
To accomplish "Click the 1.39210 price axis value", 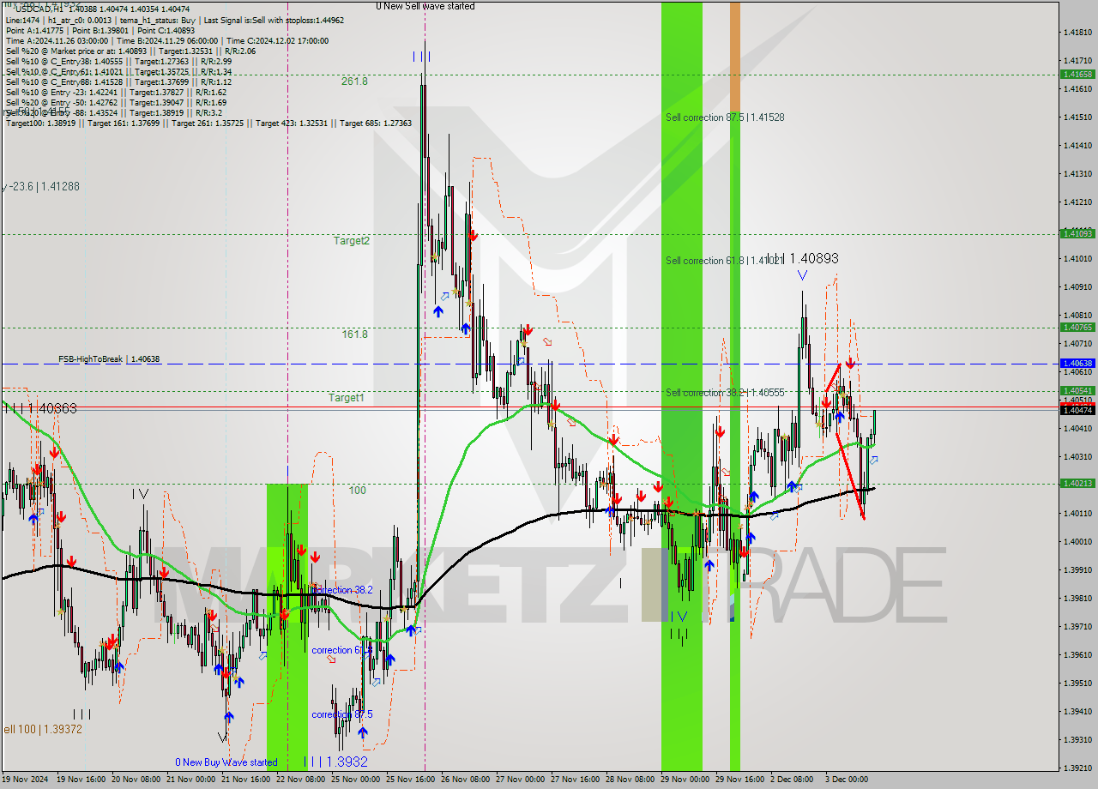I will [x=1077, y=768].
